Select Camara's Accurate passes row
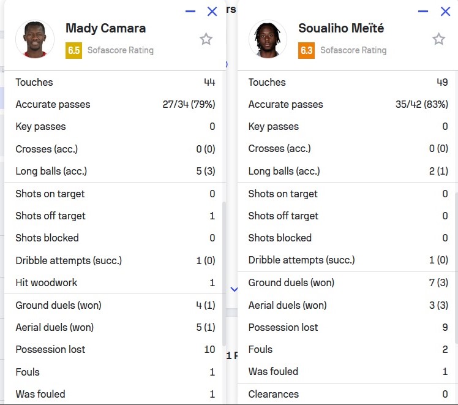The height and width of the screenshot is (405, 458). pos(115,104)
